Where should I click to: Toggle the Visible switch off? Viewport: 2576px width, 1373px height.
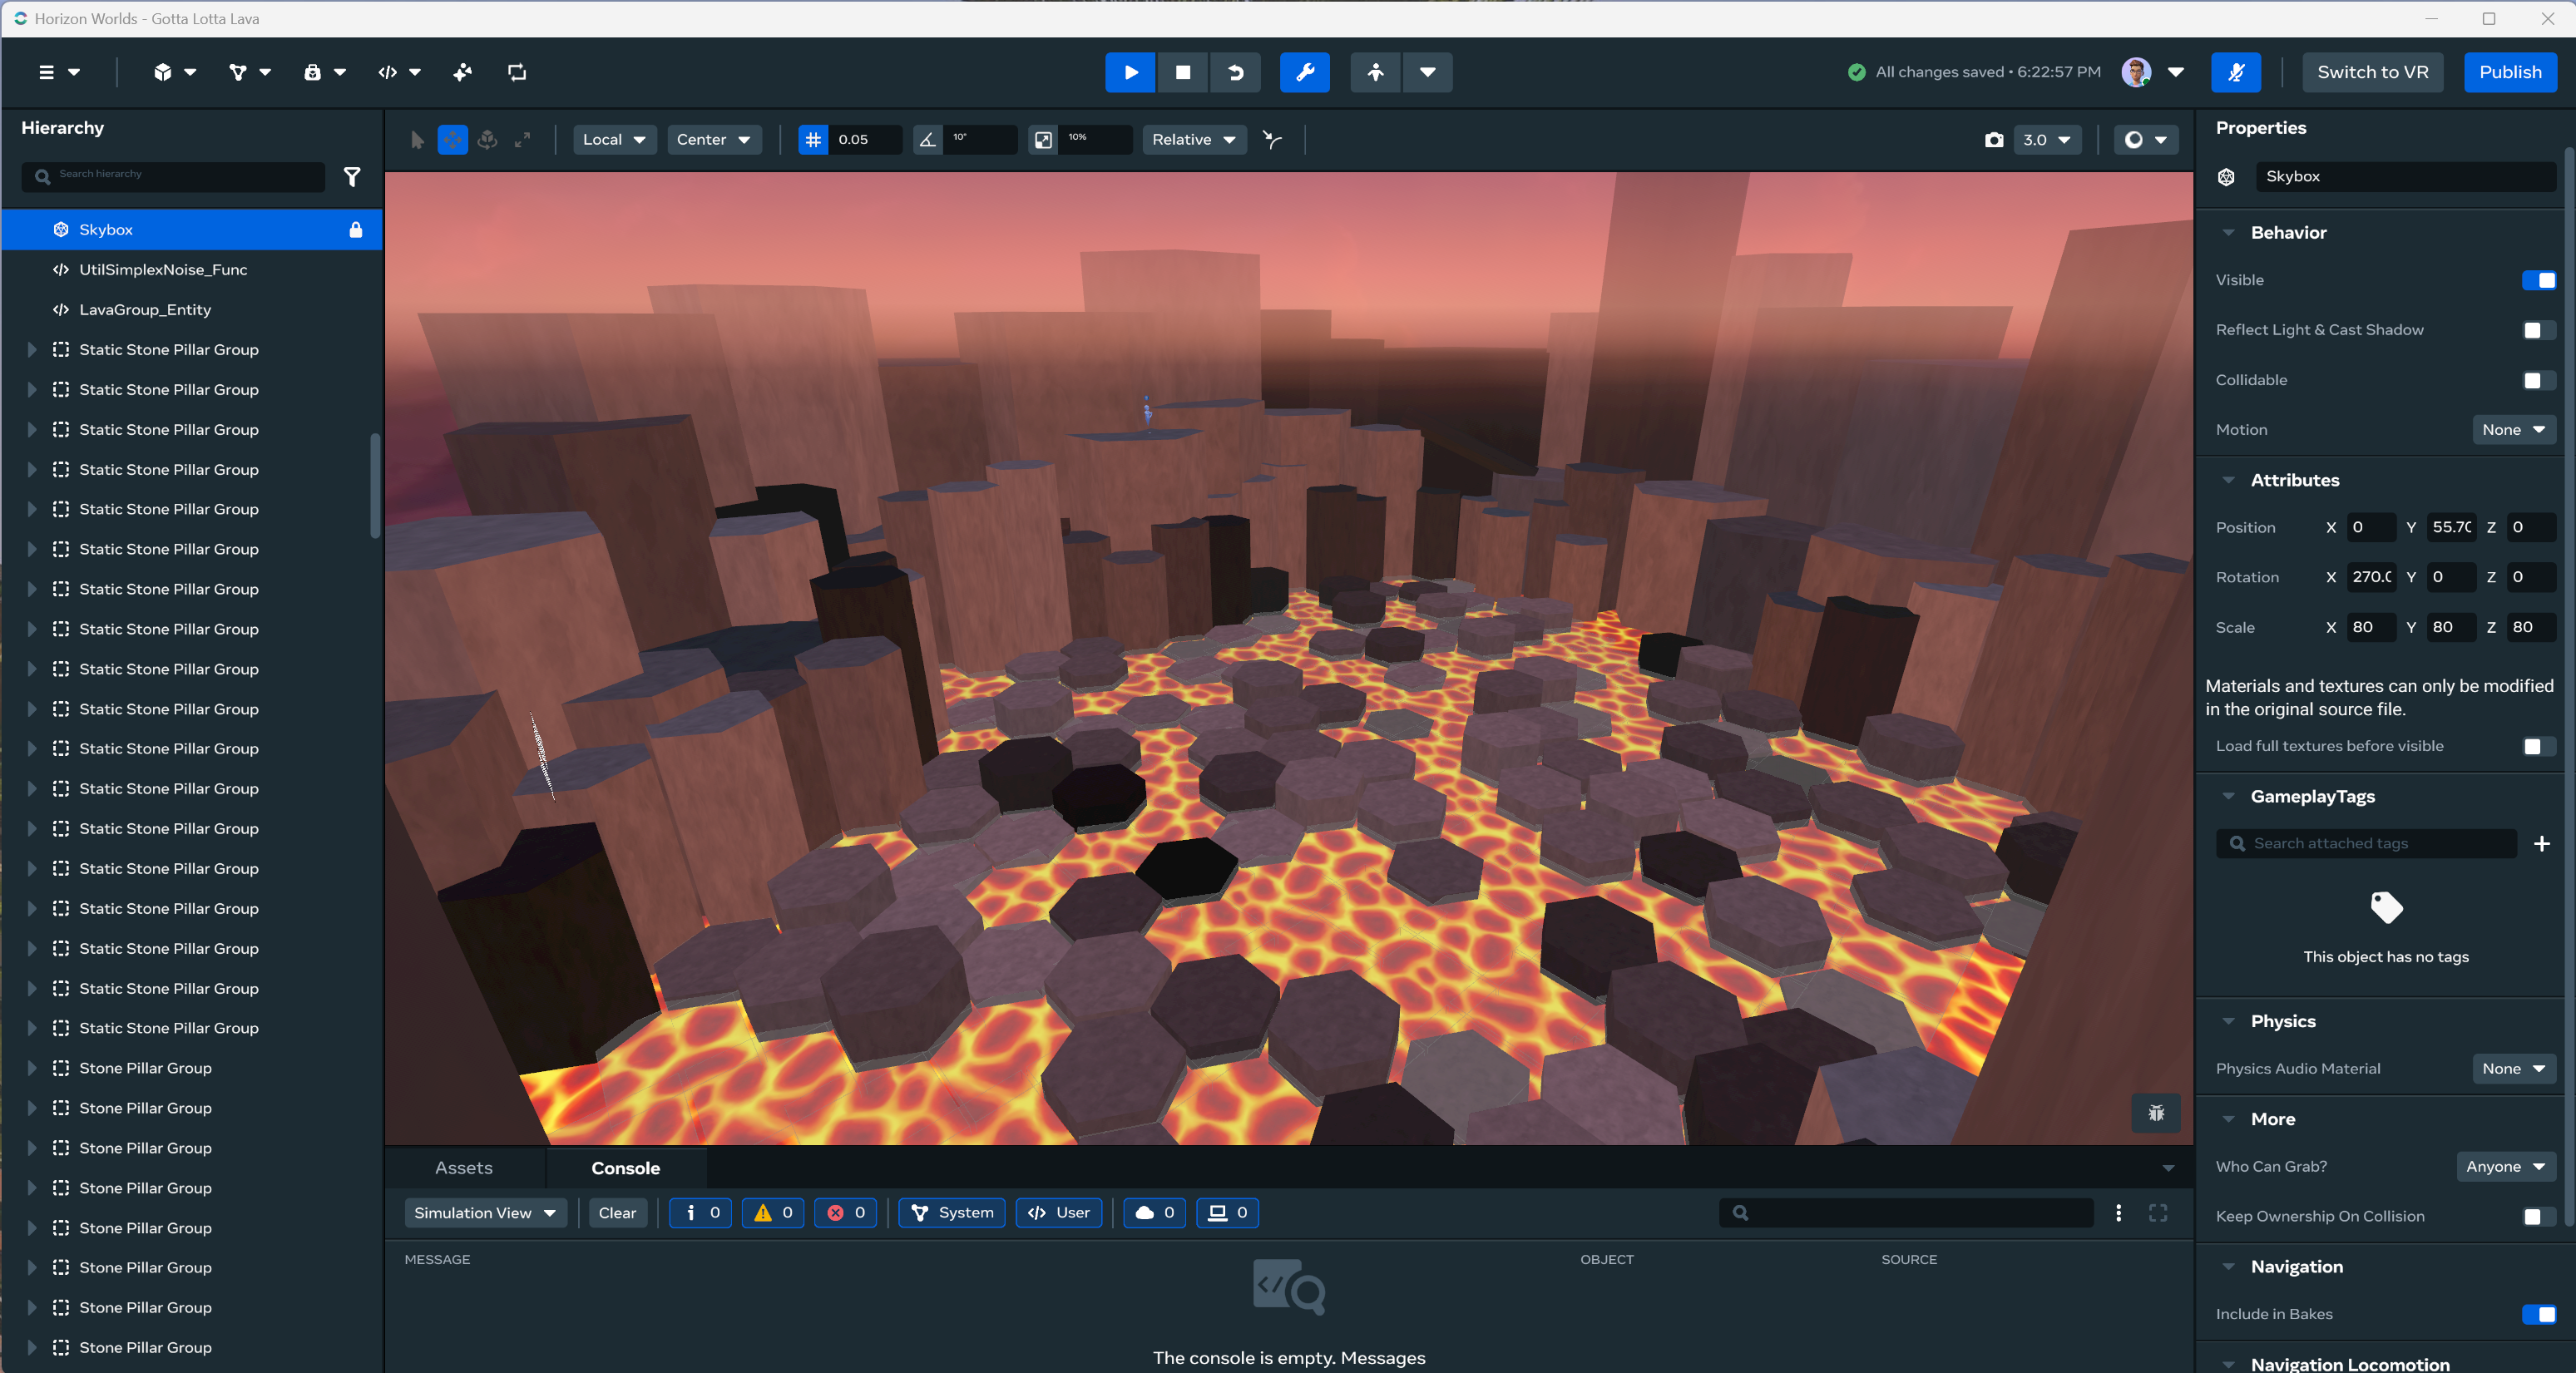[x=2538, y=281]
